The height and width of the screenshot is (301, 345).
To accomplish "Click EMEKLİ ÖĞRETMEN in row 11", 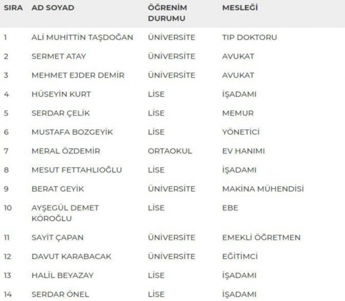I will pyautogui.click(x=261, y=237).
